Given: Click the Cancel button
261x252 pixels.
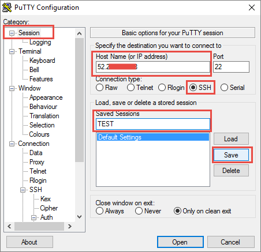Looking at the screenshot, I should click(230, 242).
